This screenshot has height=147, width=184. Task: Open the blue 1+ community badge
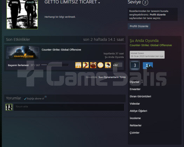pos(148,66)
